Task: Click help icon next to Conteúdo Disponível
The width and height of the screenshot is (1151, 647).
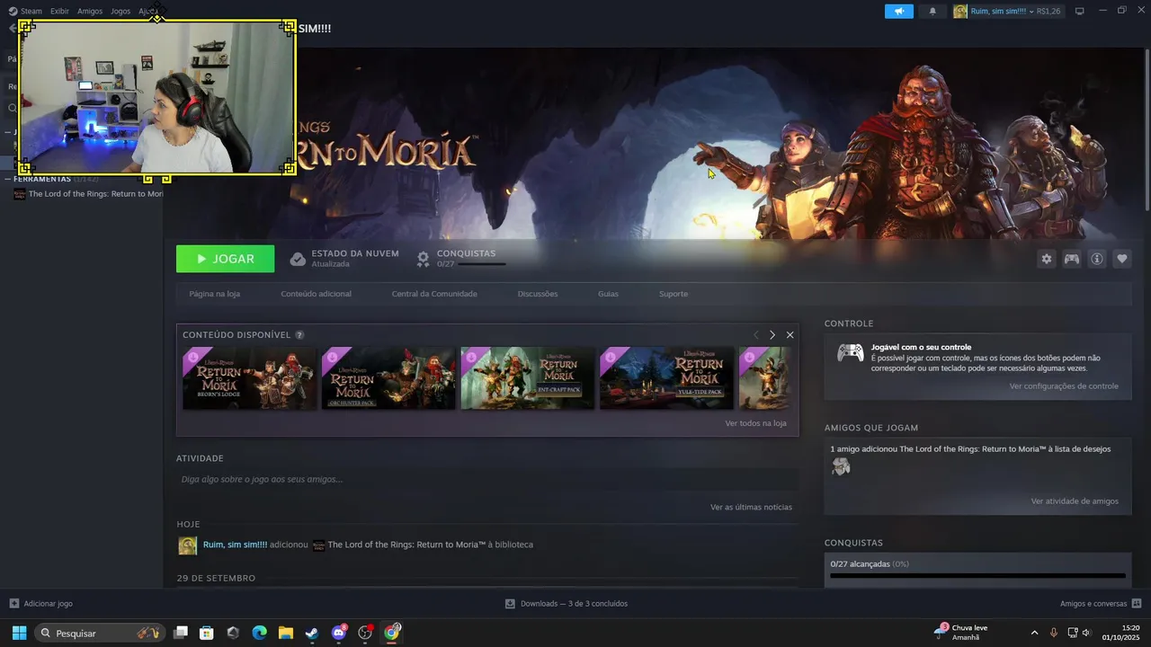Action: (x=299, y=335)
